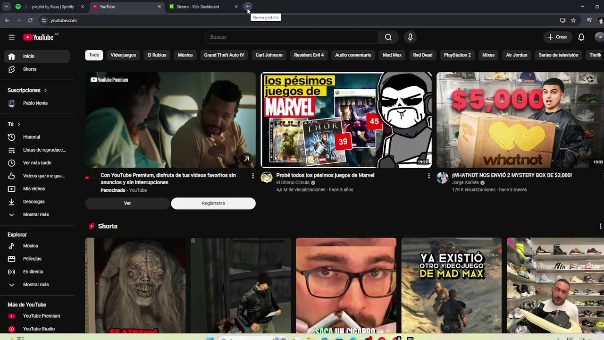Expand Mostrar más under Tú
The width and height of the screenshot is (604, 340).
tap(37, 214)
